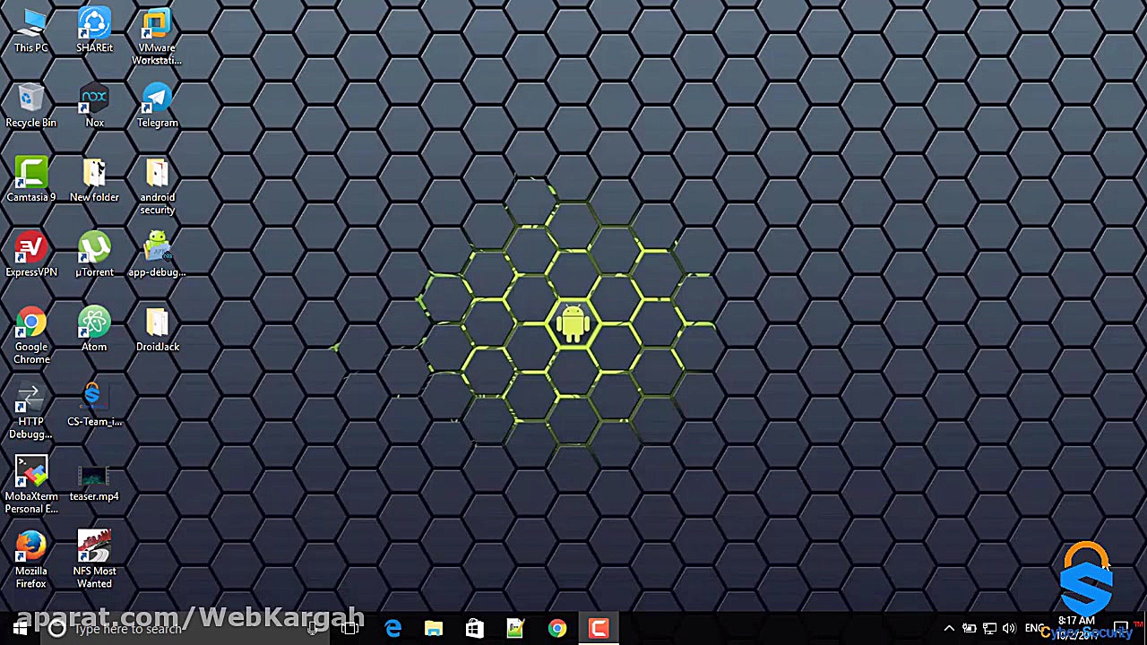Select the µTorrent desktop shortcut

click(94, 255)
